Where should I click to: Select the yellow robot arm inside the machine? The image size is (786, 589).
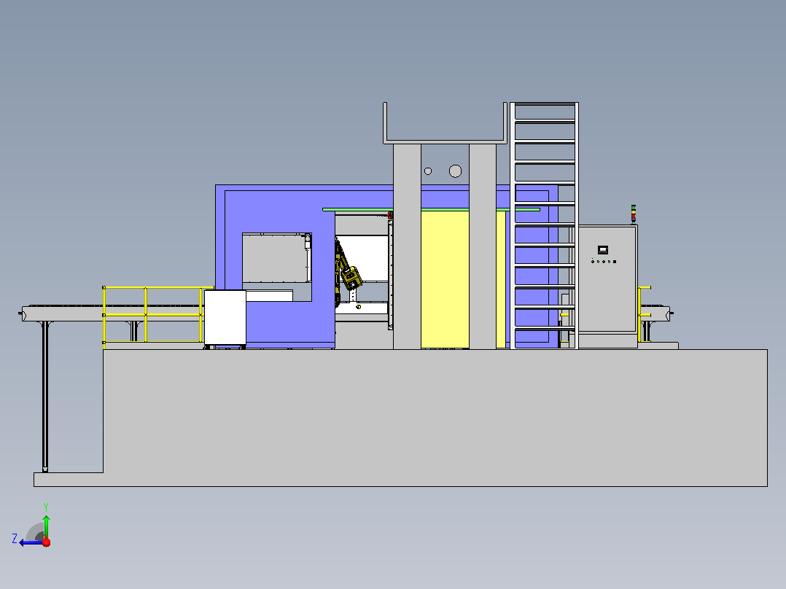click(348, 273)
